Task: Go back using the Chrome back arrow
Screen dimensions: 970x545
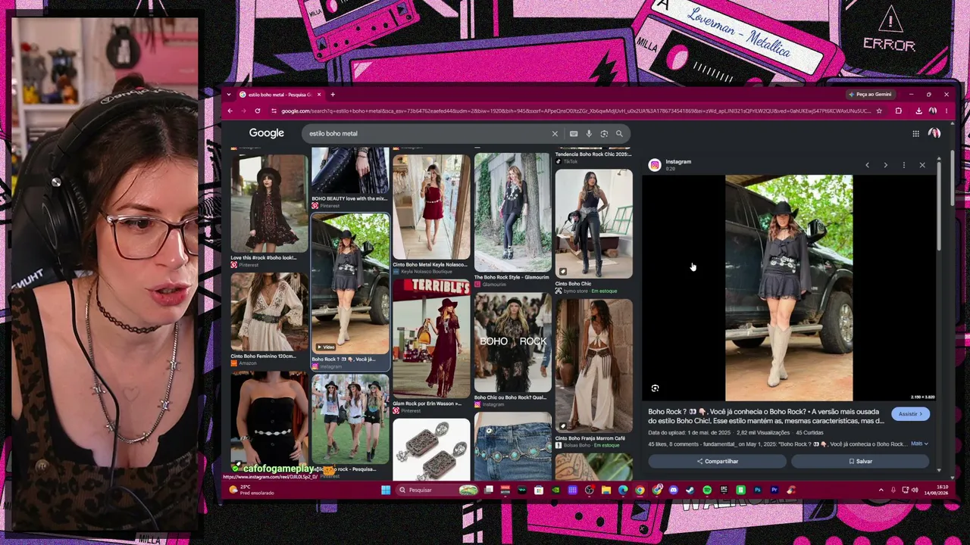Action: pyautogui.click(x=230, y=111)
